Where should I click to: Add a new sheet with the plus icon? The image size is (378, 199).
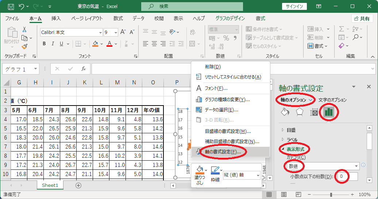click(78, 185)
